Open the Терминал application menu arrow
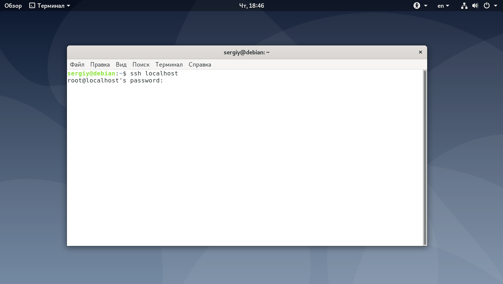This screenshot has width=503, height=284. click(68, 6)
